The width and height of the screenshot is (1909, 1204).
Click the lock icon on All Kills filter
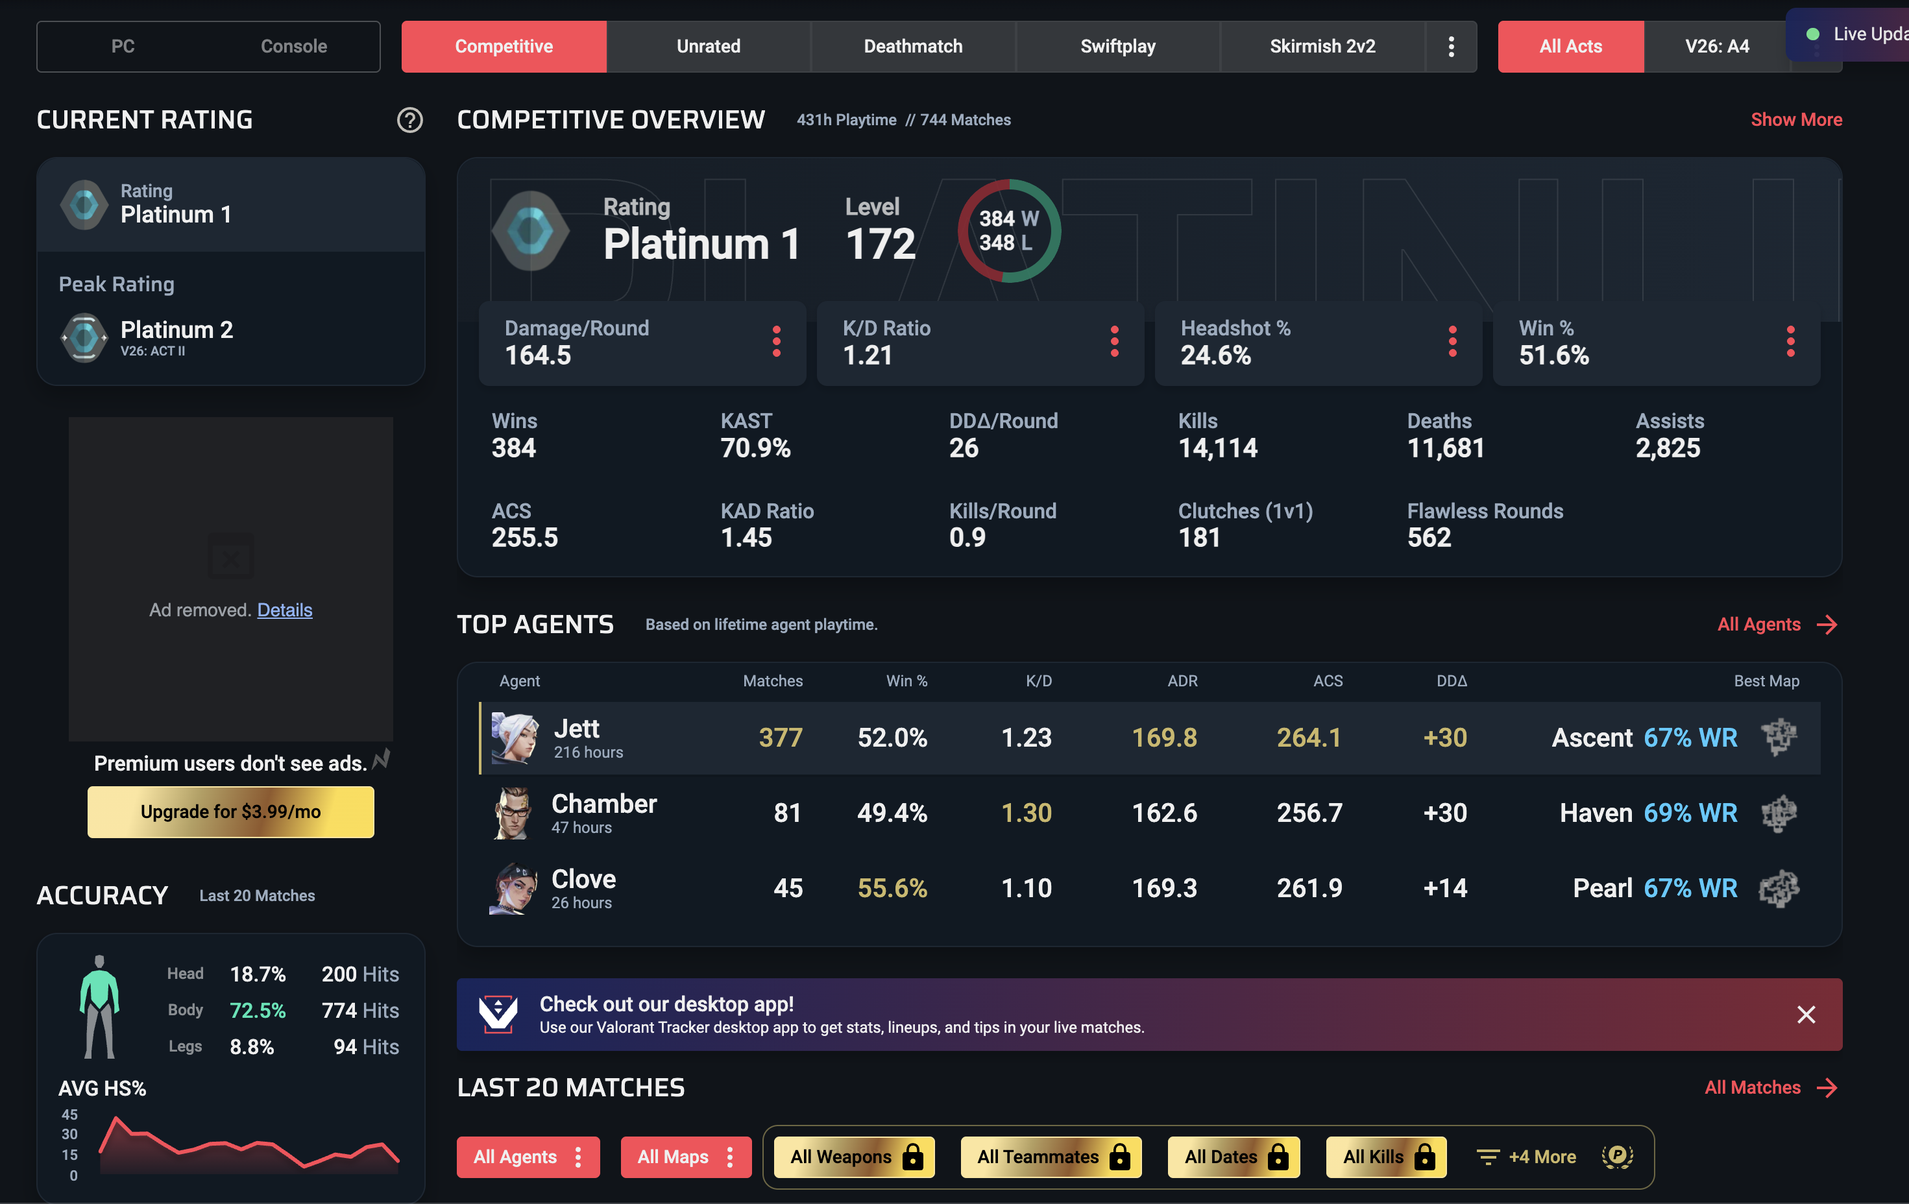(1425, 1157)
